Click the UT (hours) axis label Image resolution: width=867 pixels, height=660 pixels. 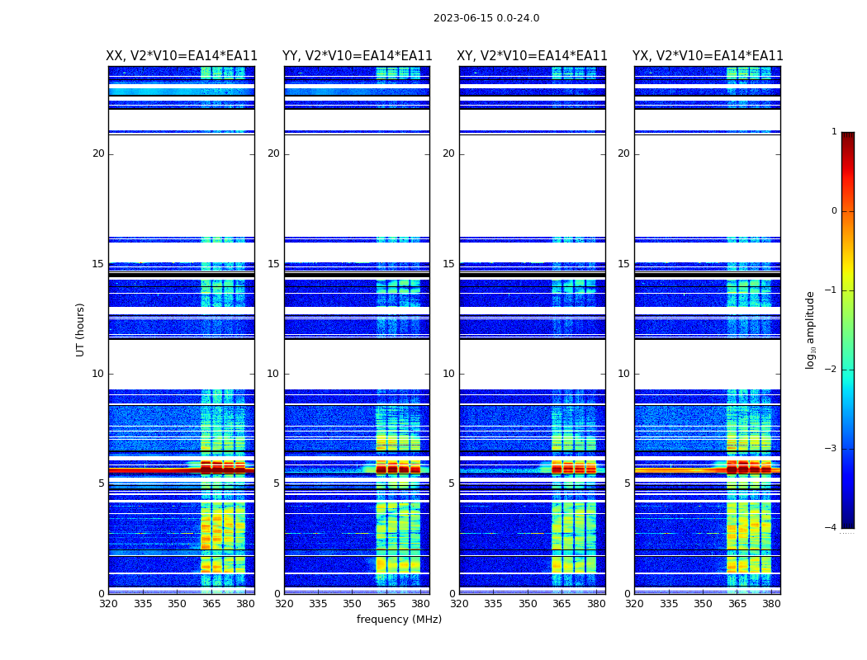[x=80, y=330]
